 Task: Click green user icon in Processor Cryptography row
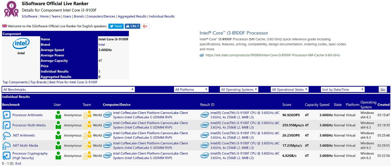pyautogui.click(x=58, y=156)
